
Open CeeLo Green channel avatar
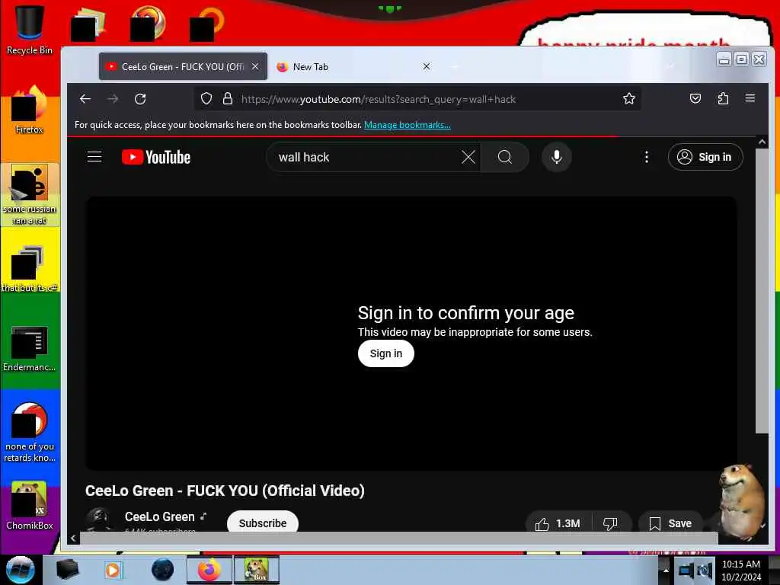98,520
